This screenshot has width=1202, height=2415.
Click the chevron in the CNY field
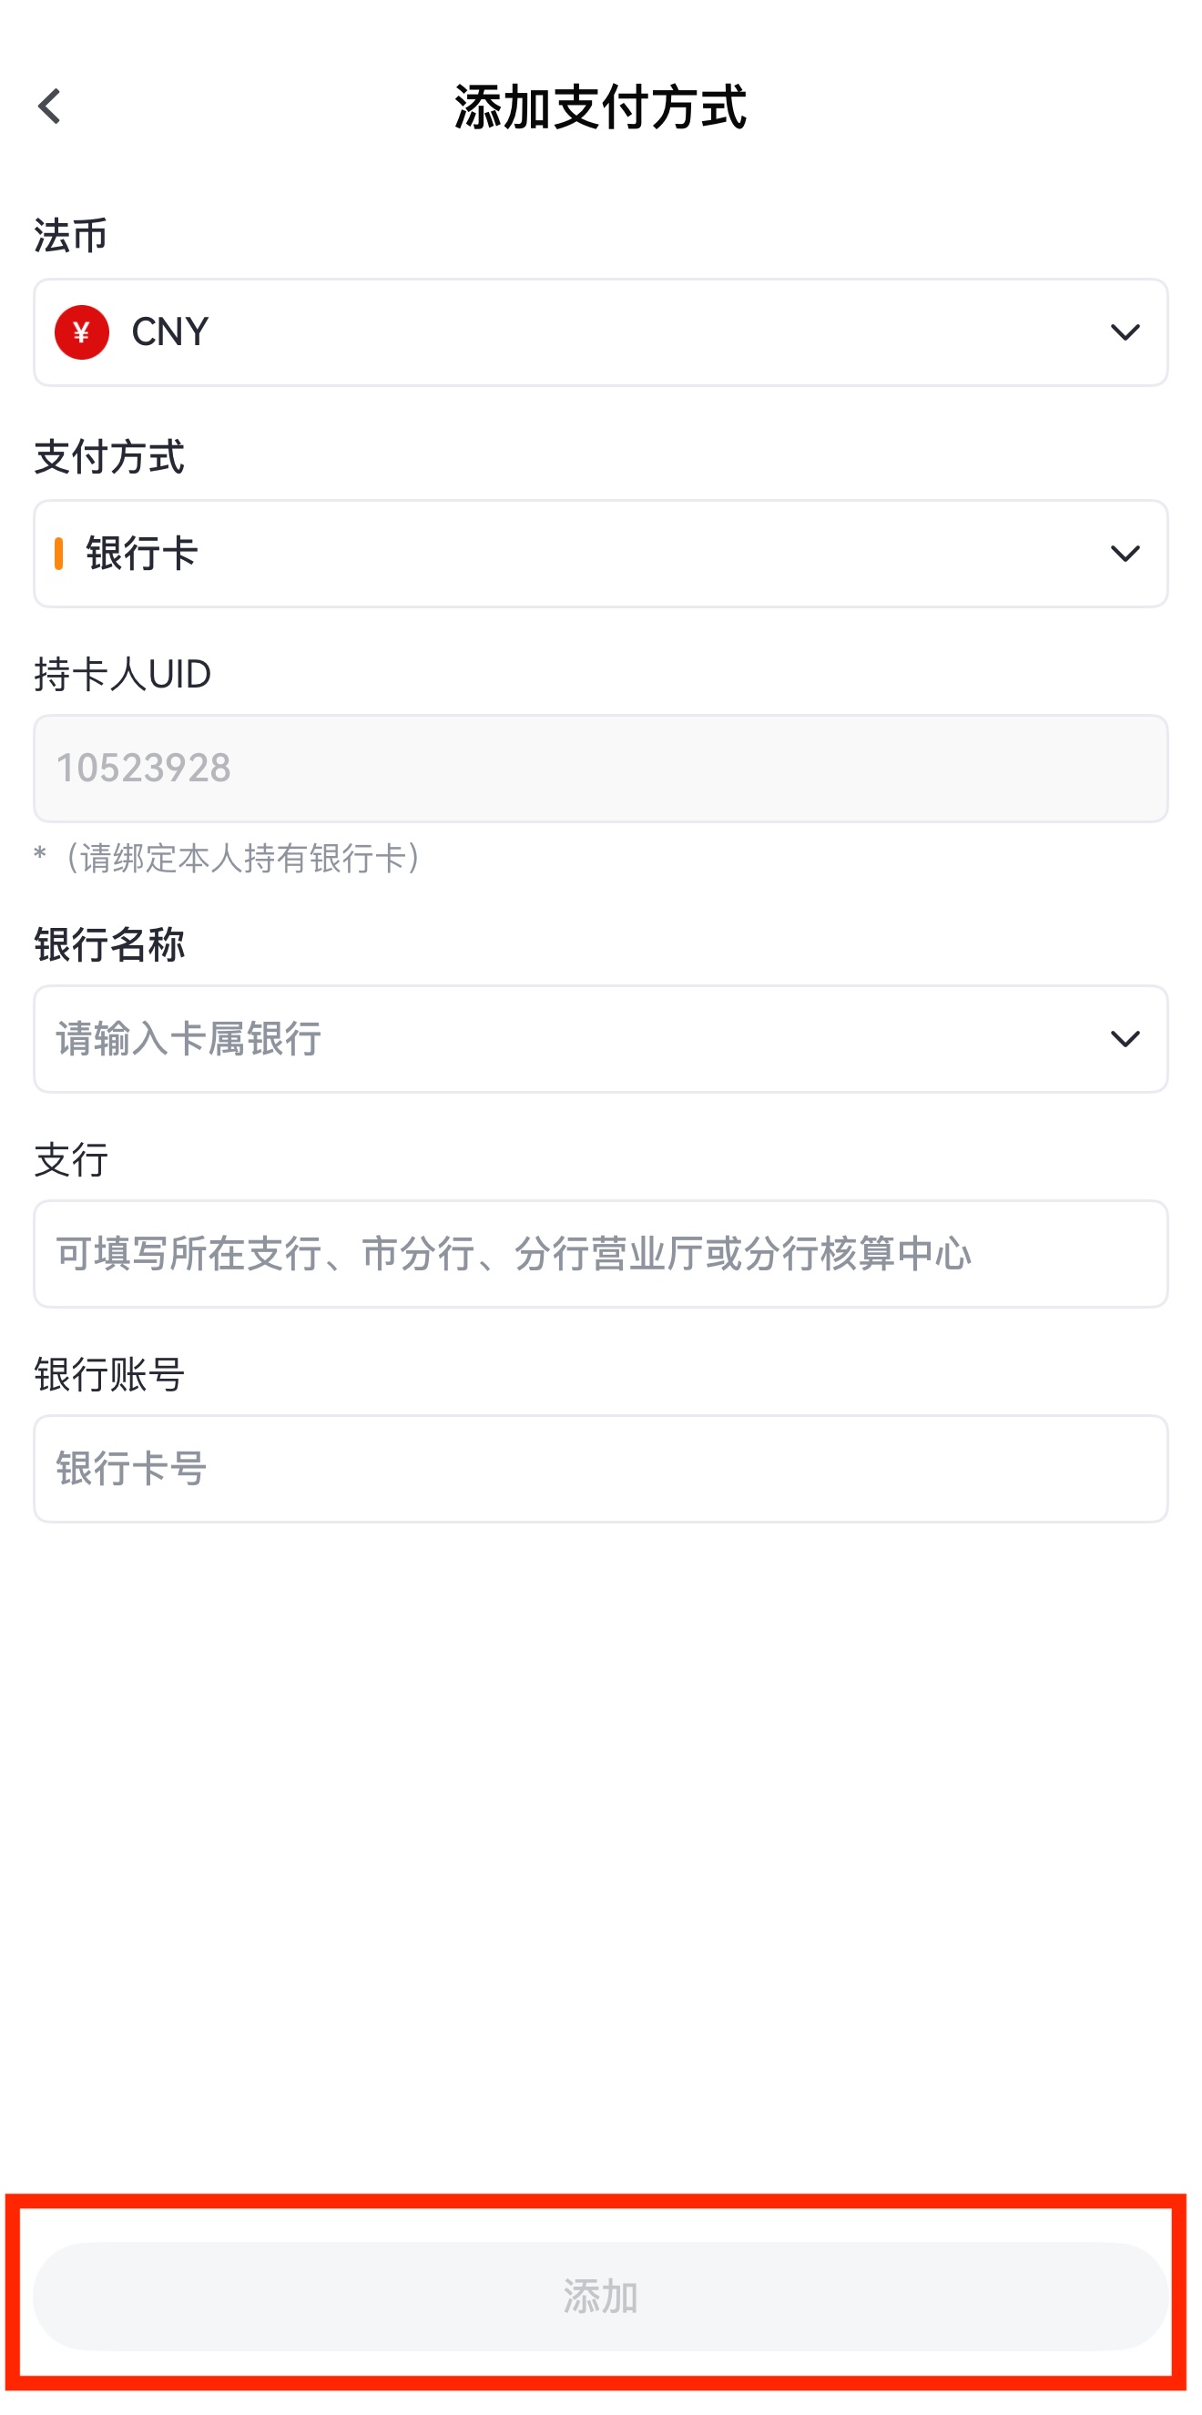click(x=1125, y=331)
